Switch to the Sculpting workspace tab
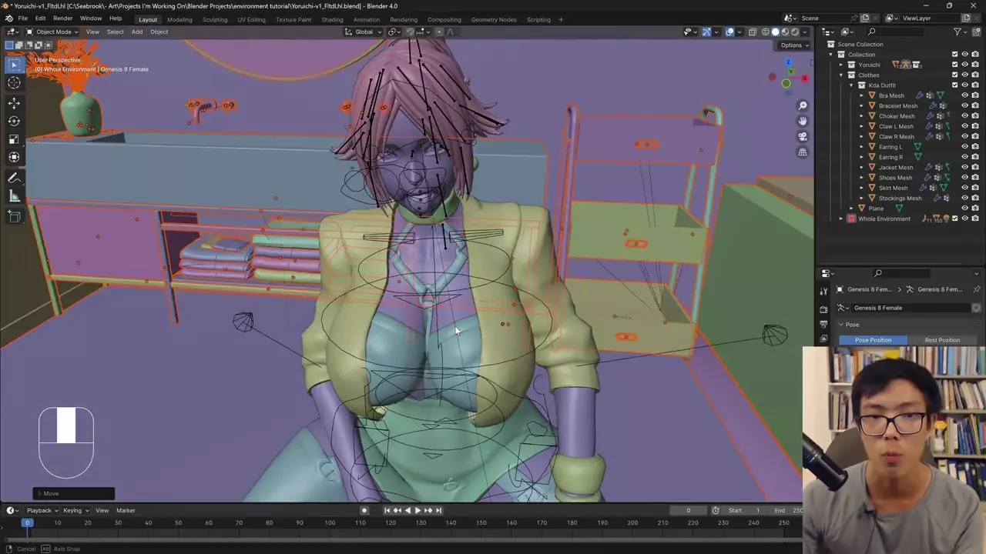 [215, 19]
